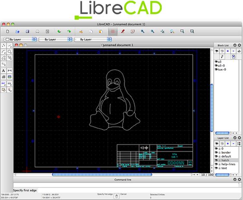Click in the command line input field

(x=126, y=185)
